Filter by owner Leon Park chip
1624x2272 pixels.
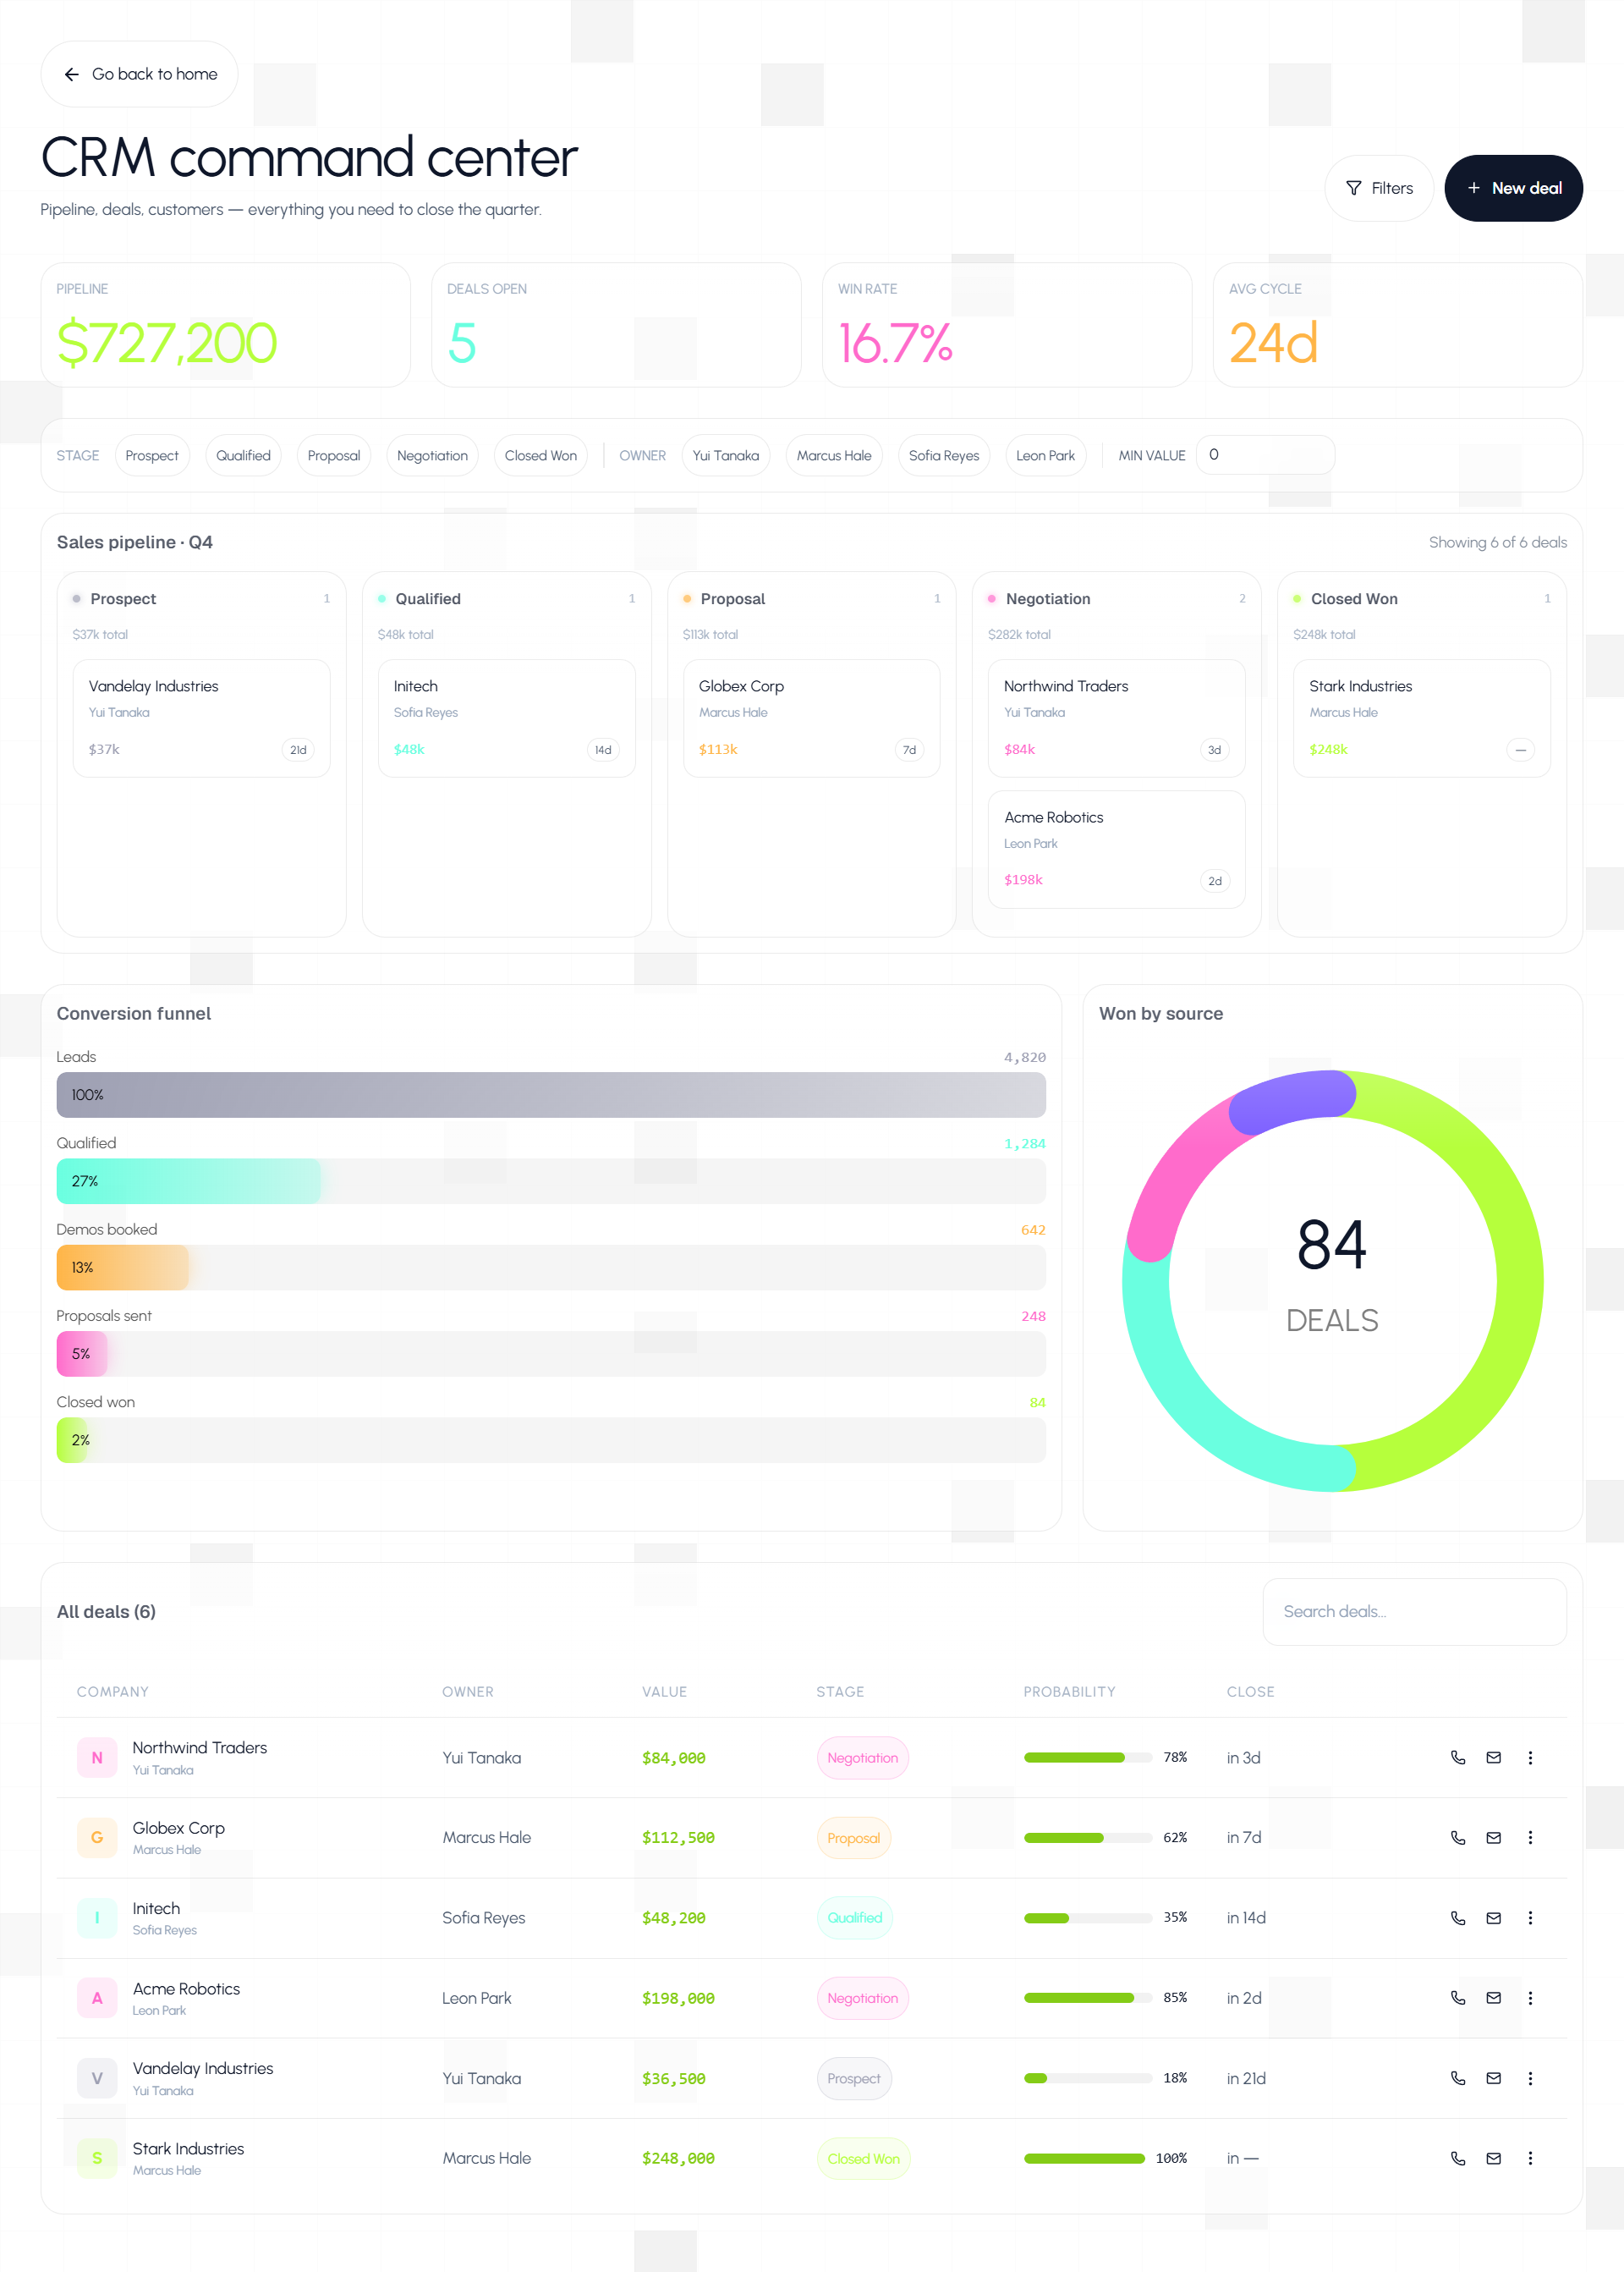pyautogui.click(x=1045, y=455)
